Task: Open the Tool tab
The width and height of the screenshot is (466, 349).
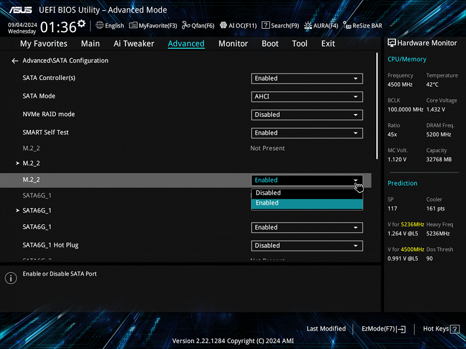Action: coord(299,44)
